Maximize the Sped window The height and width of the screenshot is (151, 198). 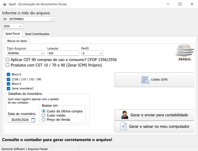pos(180,4)
